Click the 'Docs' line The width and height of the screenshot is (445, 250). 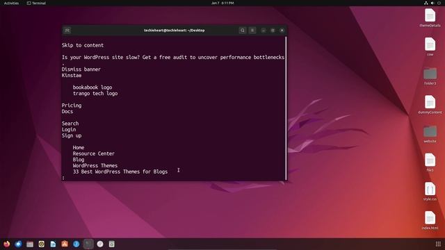point(67,111)
